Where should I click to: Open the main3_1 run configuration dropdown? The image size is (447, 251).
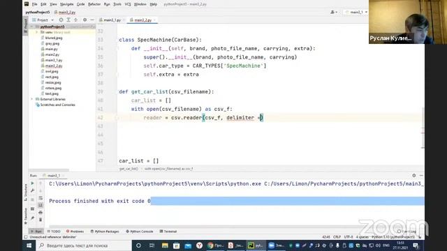click(x=356, y=13)
